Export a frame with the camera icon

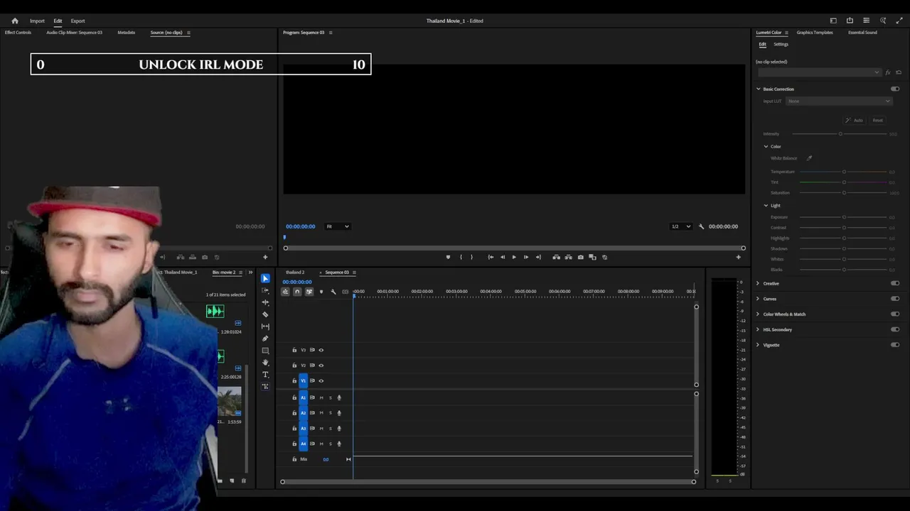[581, 257]
